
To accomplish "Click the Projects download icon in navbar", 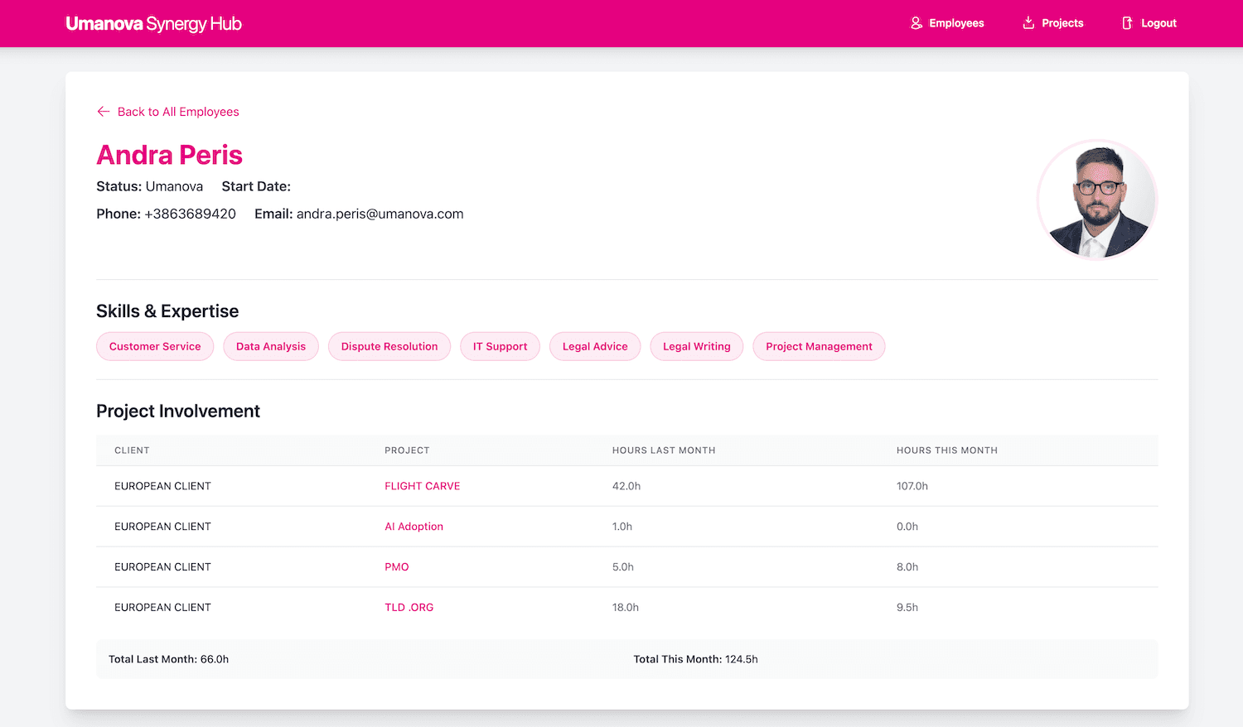I will [1027, 22].
